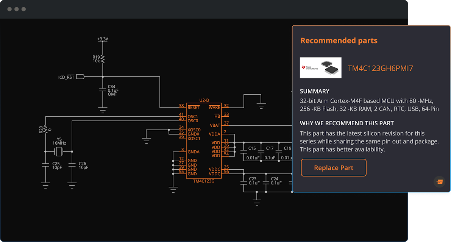
Task: Click the ICD_RST port symbol
Action: (80, 77)
